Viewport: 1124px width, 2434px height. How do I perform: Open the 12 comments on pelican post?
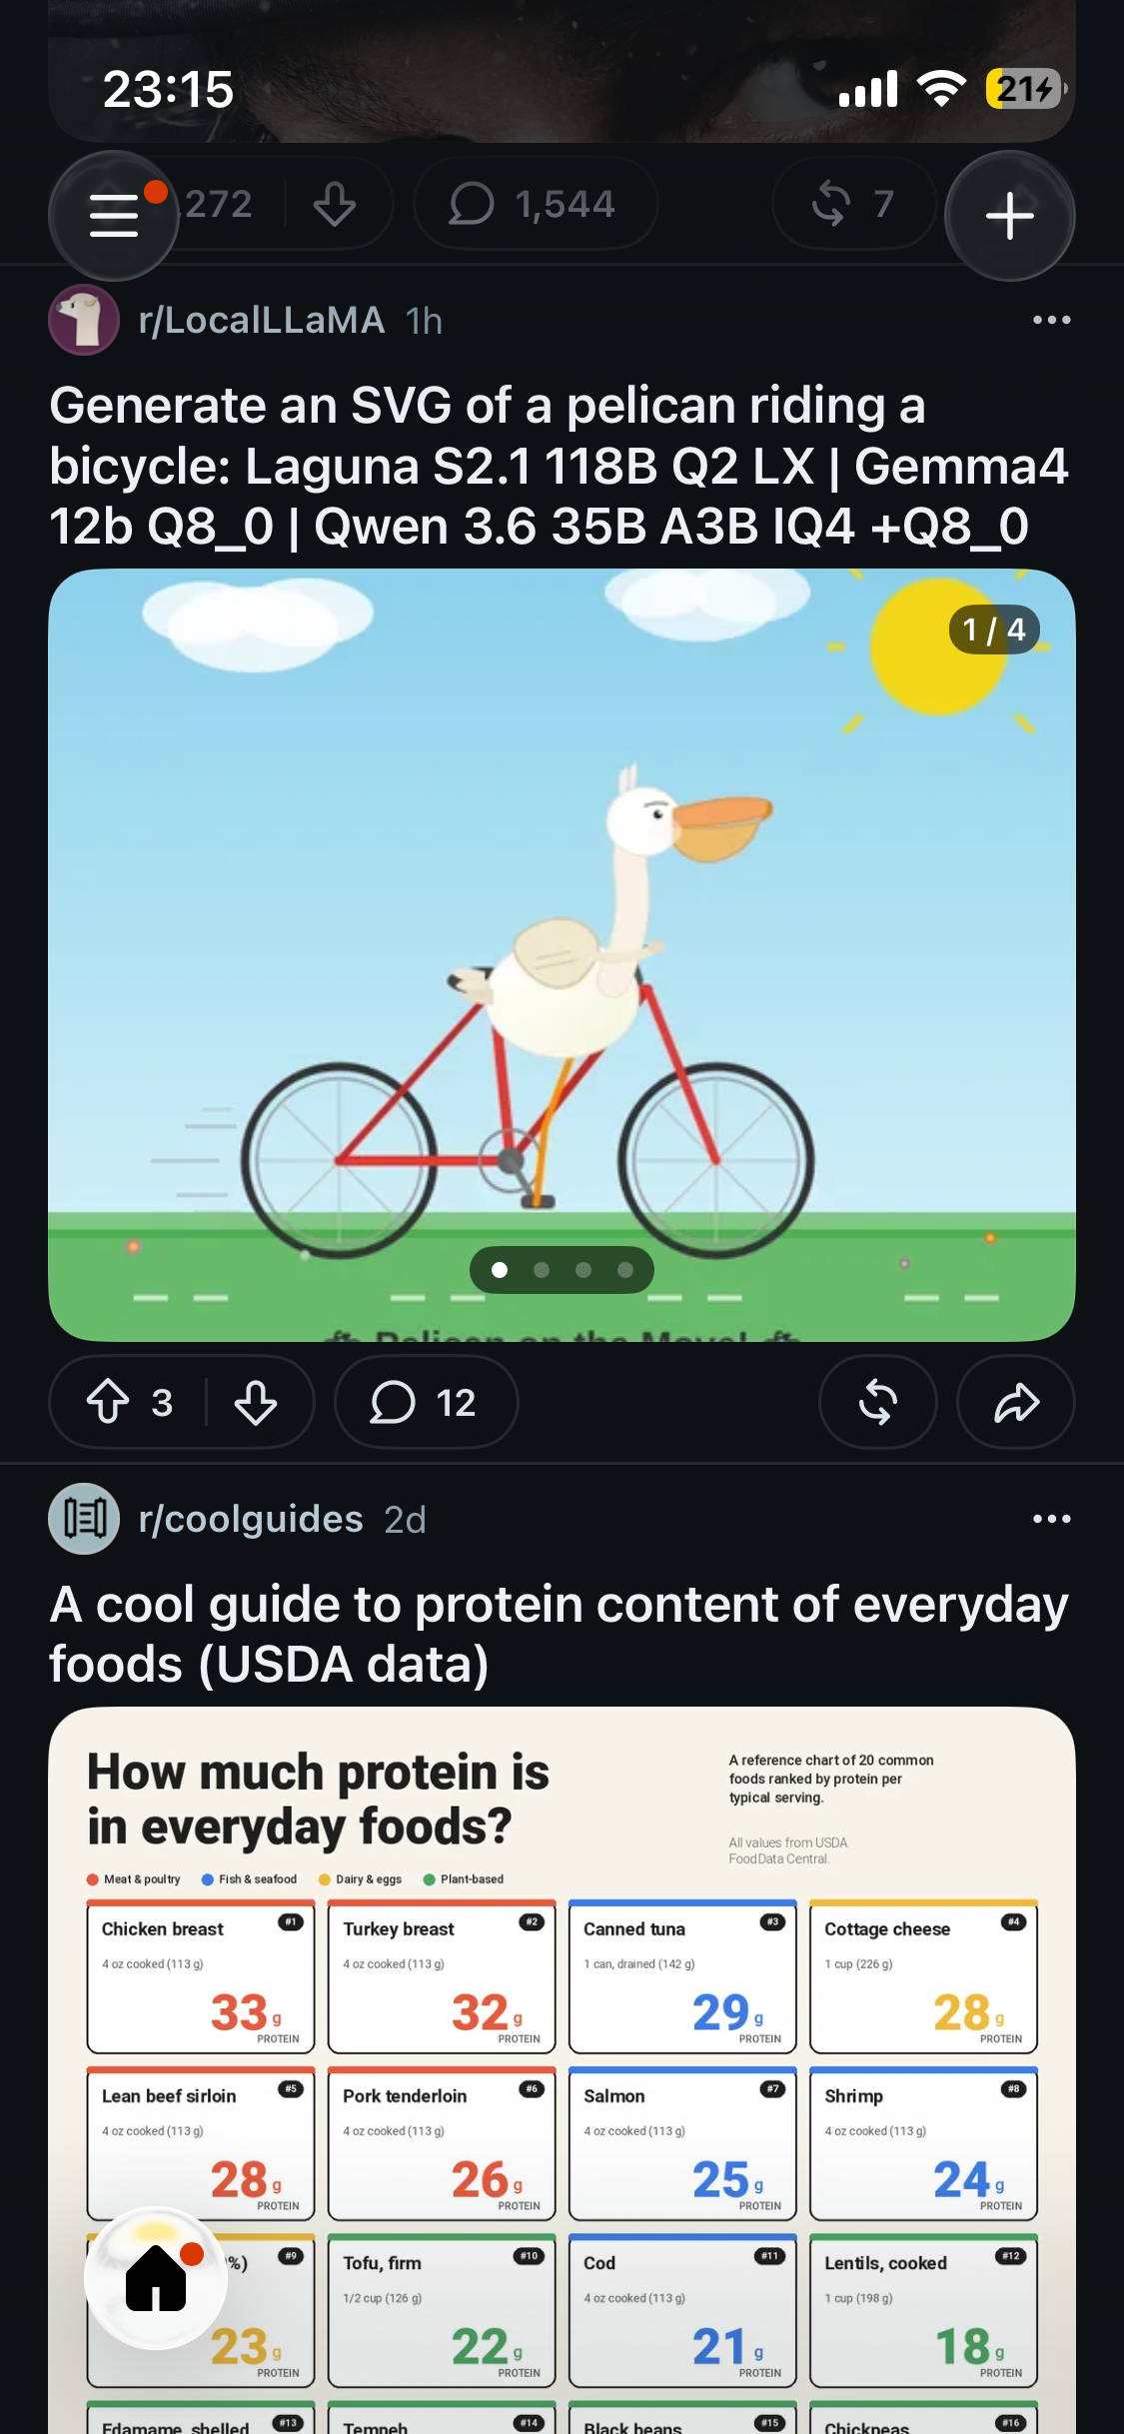(426, 1402)
